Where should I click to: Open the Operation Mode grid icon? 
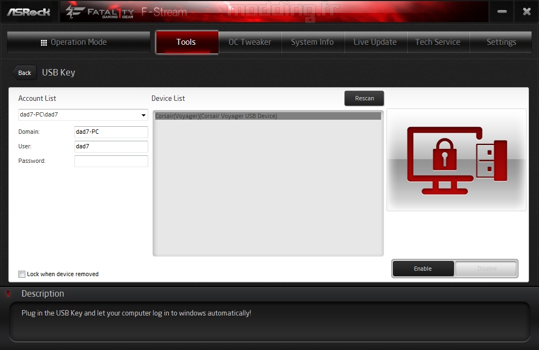pos(44,43)
